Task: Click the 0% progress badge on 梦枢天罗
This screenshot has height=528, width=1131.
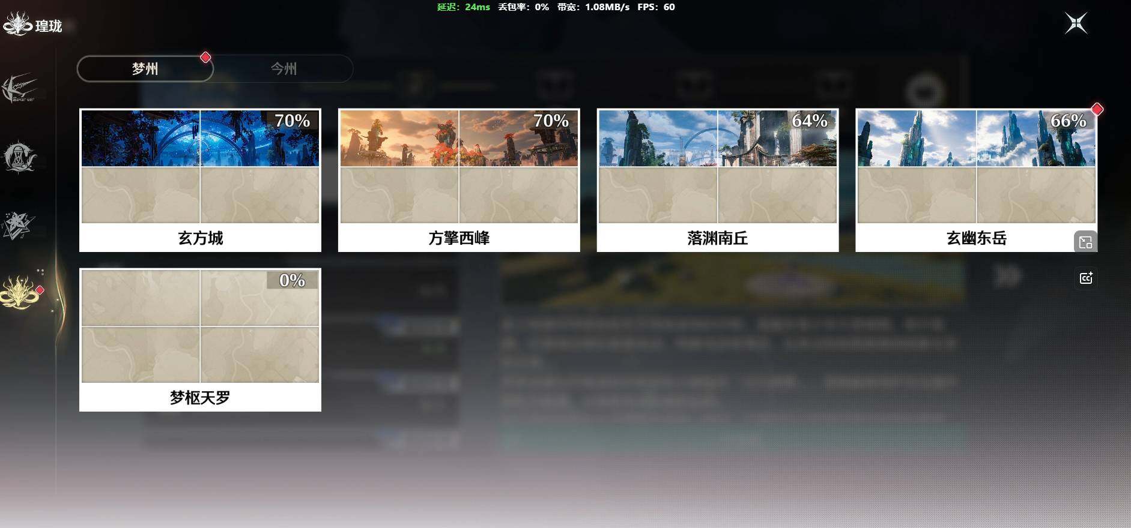Action: [x=292, y=280]
